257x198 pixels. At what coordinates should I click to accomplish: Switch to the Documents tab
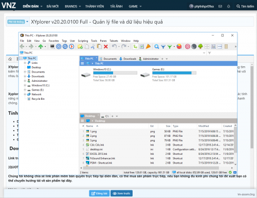(x=108, y=59)
